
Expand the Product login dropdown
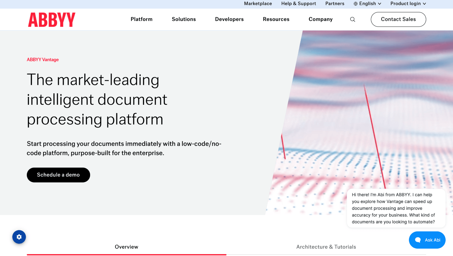[x=408, y=4]
